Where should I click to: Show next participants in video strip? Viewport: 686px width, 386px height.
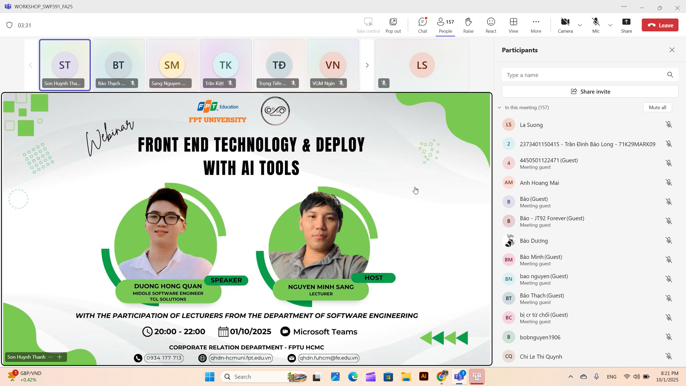[x=367, y=65]
